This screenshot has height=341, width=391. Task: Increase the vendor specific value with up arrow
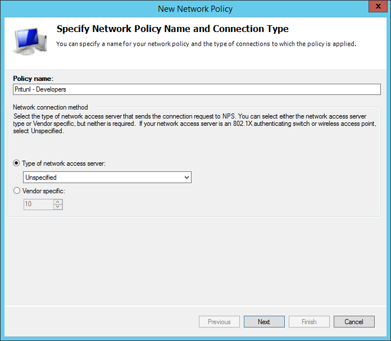tap(58, 202)
